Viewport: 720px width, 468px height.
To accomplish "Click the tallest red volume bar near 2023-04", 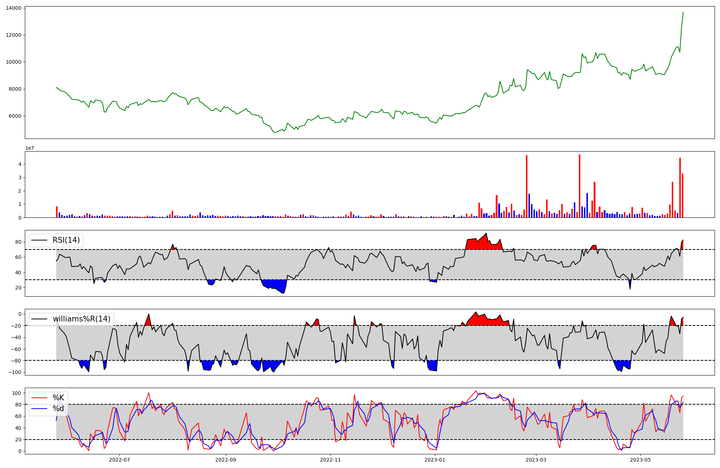I will pos(579,185).
